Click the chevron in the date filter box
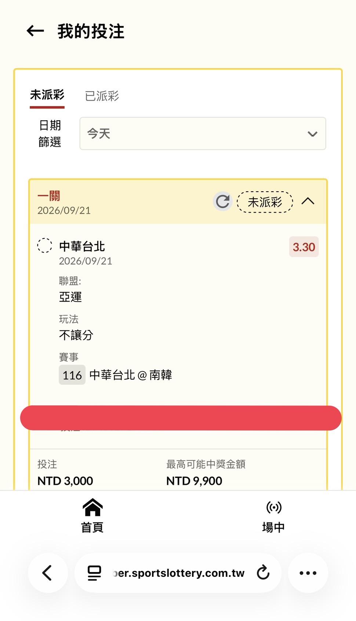356x621 pixels. [312, 134]
